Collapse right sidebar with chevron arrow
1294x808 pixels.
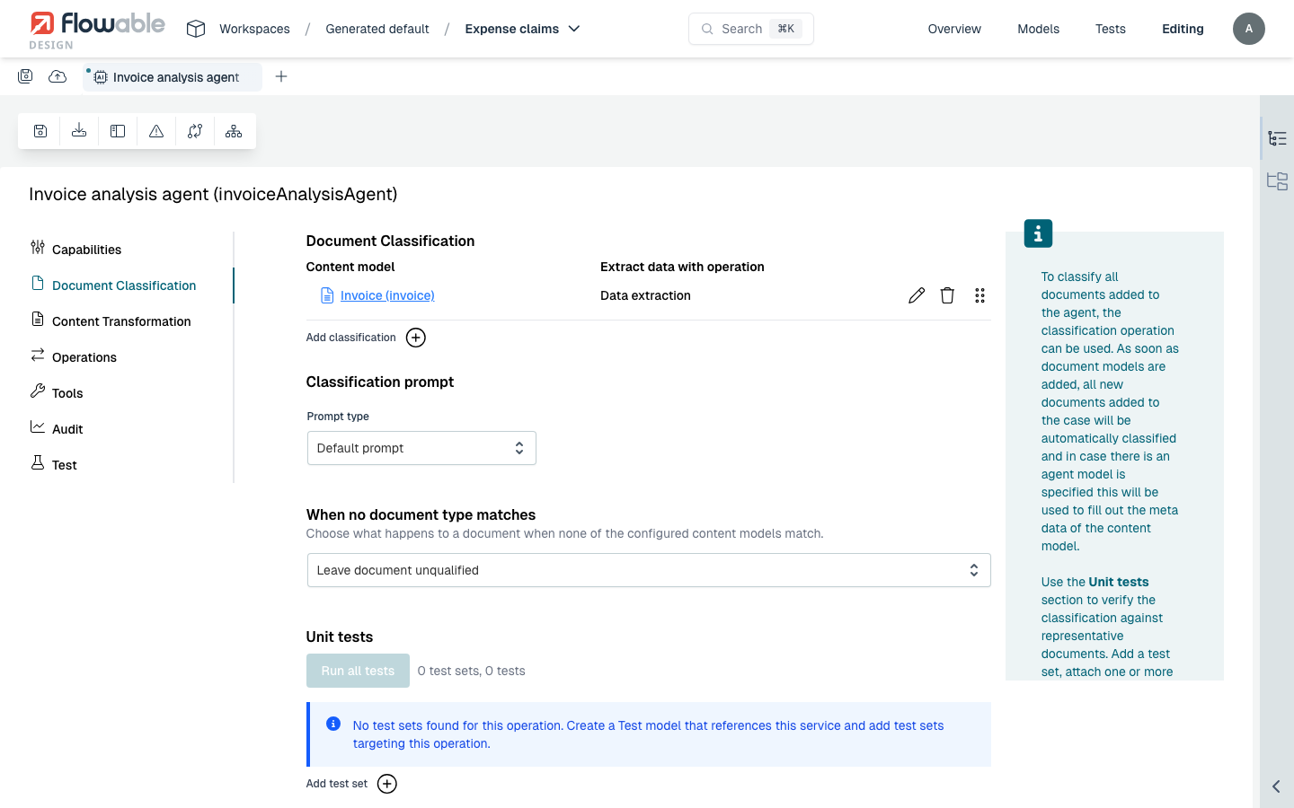coord(1276,786)
